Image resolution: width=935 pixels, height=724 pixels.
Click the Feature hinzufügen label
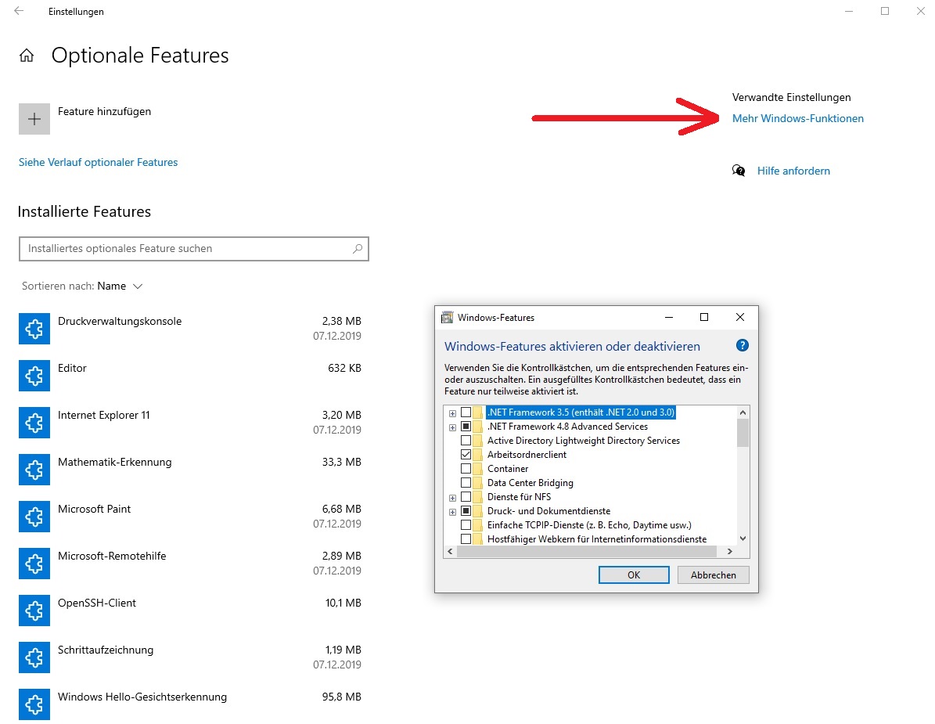pos(104,111)
